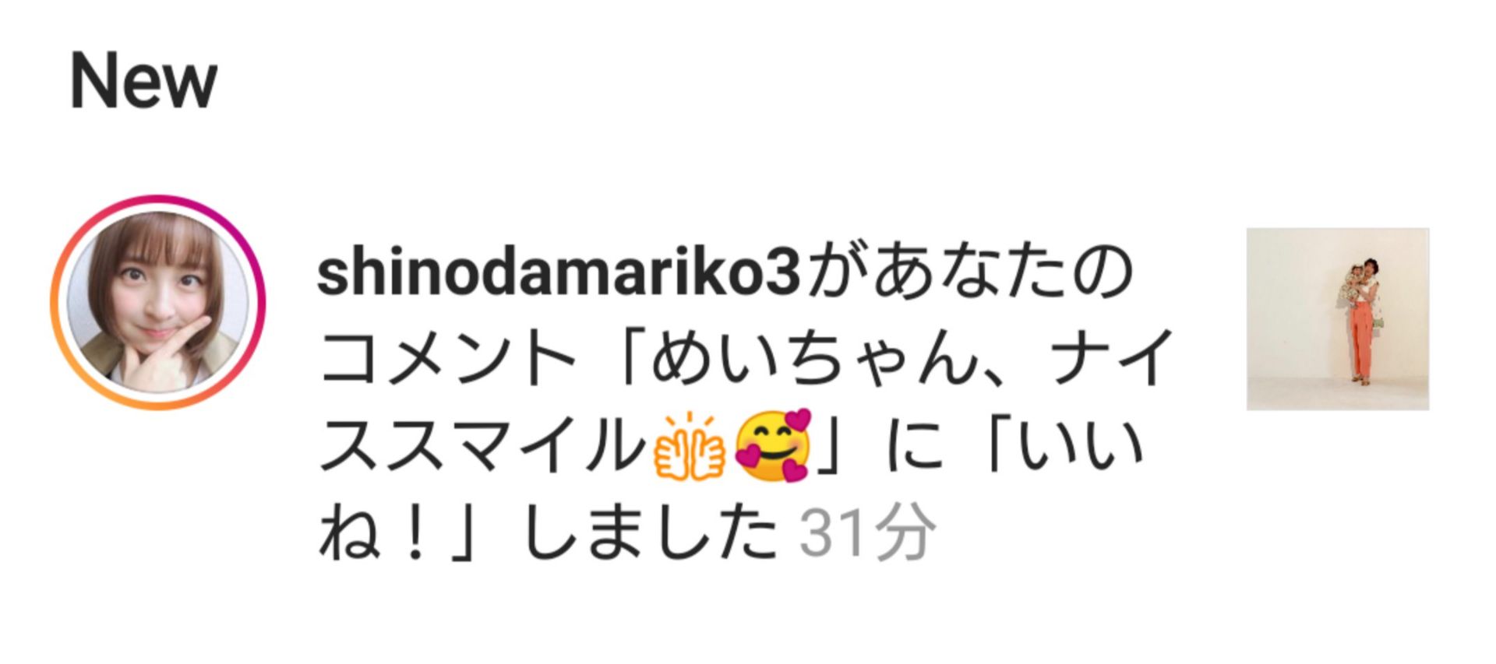Tap the コメント word in the notification
1496x664 pixels.
click(446, 357)
